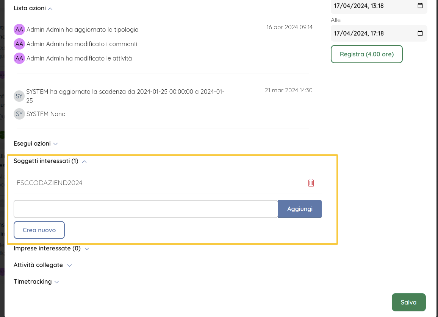Screen dimensions: 438x317
Task: Open calendar picker for 17:18 date field
Action: click(x=420, y=33)
